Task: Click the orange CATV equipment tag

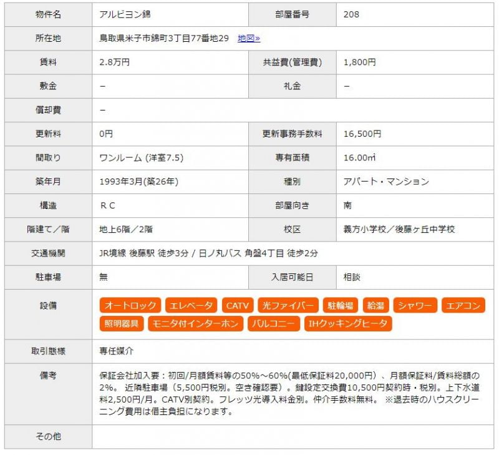Action: click(x=237, y=305)
